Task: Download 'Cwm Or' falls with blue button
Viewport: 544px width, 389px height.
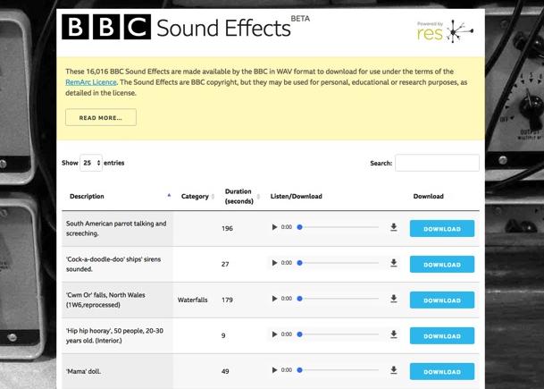Action: coord(442,300)
